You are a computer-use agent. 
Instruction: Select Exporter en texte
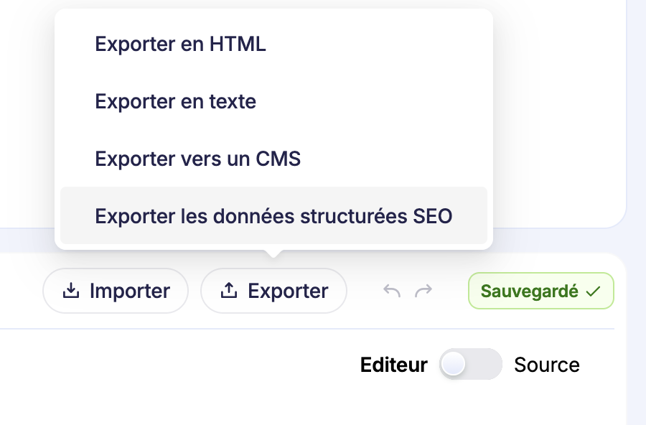(x=175, y=101)
